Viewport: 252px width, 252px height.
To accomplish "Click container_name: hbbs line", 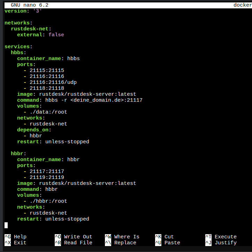I will click(x=48, y=58).
